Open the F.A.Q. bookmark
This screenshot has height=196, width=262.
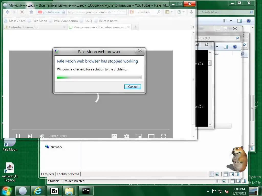(86, 21)
